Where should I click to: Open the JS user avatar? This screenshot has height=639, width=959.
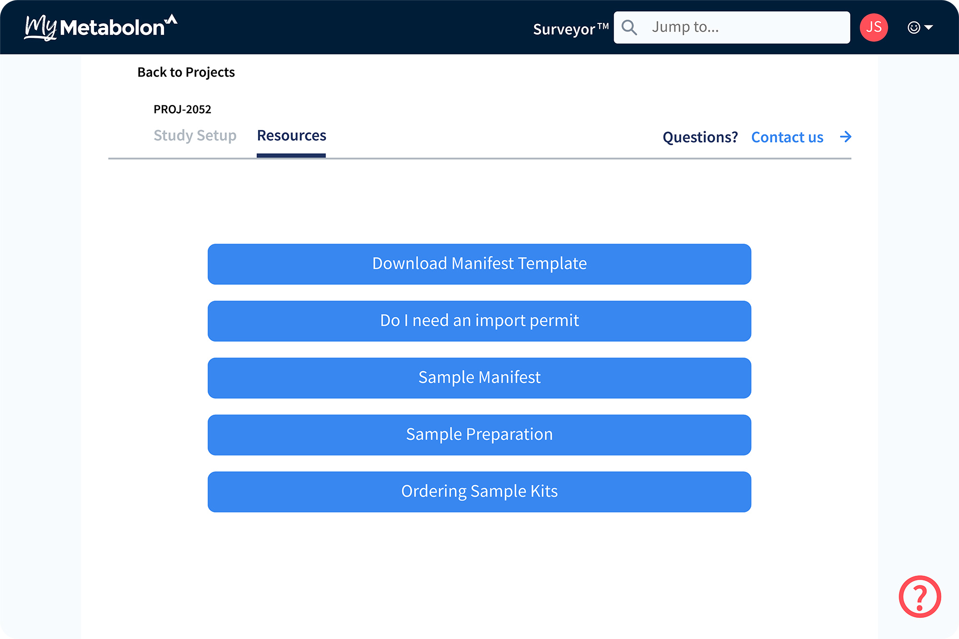click(x=873, y=27)
